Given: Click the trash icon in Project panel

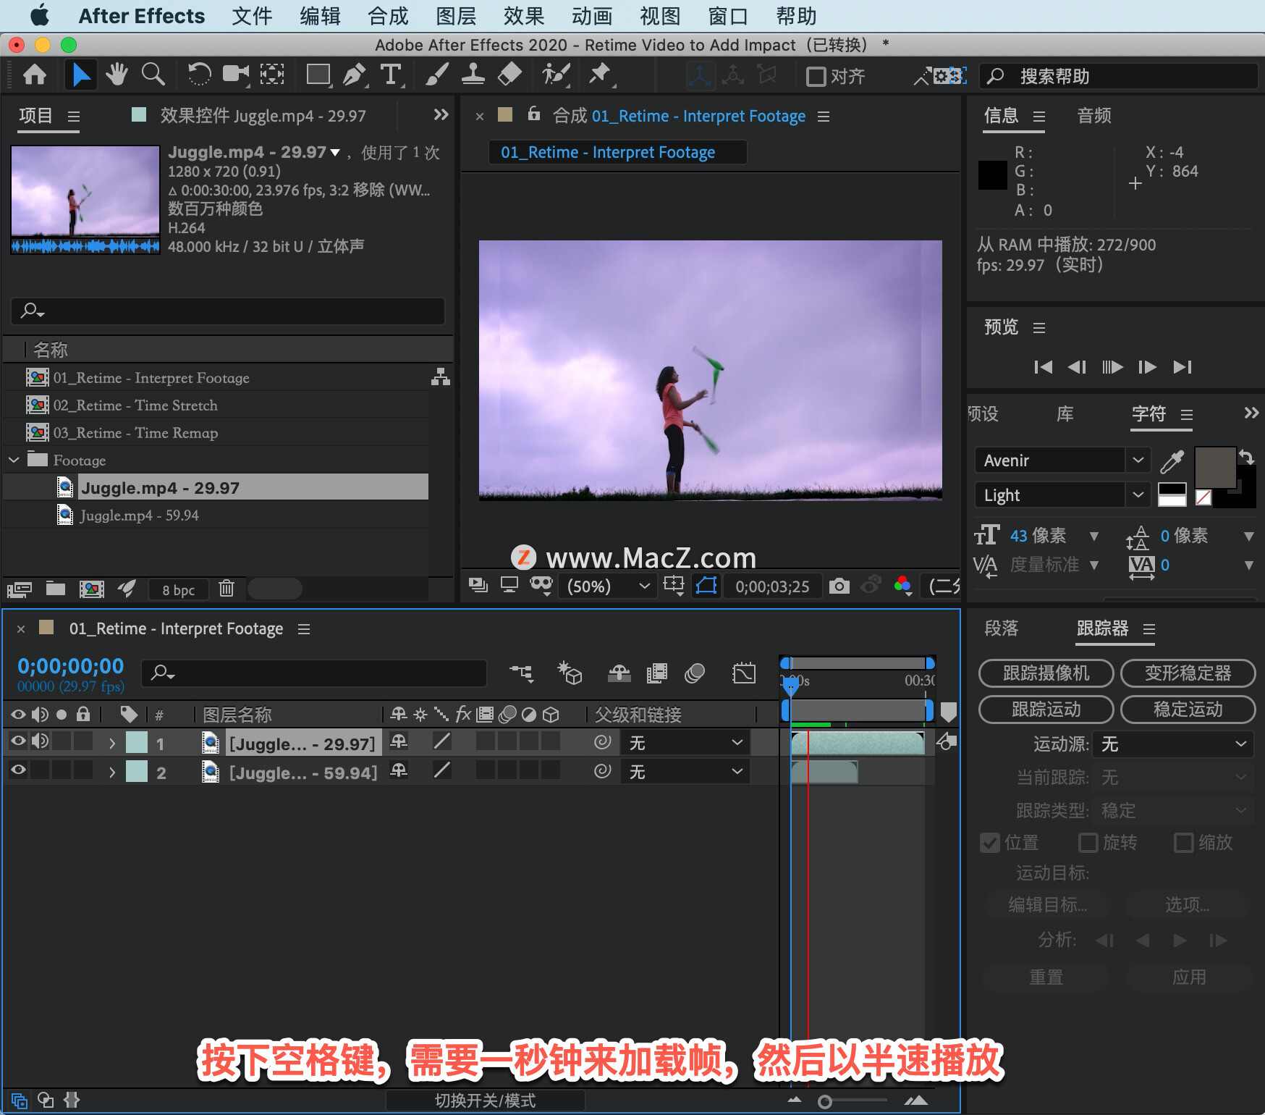Looking at the screenshot, I should 227,589.
